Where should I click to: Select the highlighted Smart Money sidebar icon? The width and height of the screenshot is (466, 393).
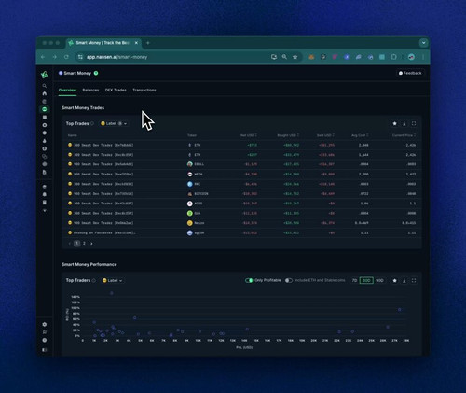click(x=45, y=109)
